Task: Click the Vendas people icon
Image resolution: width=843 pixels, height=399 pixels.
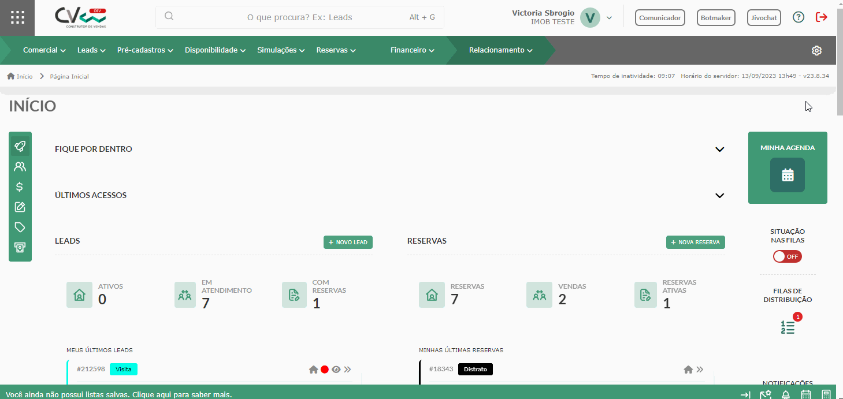Action: (539, 294)
